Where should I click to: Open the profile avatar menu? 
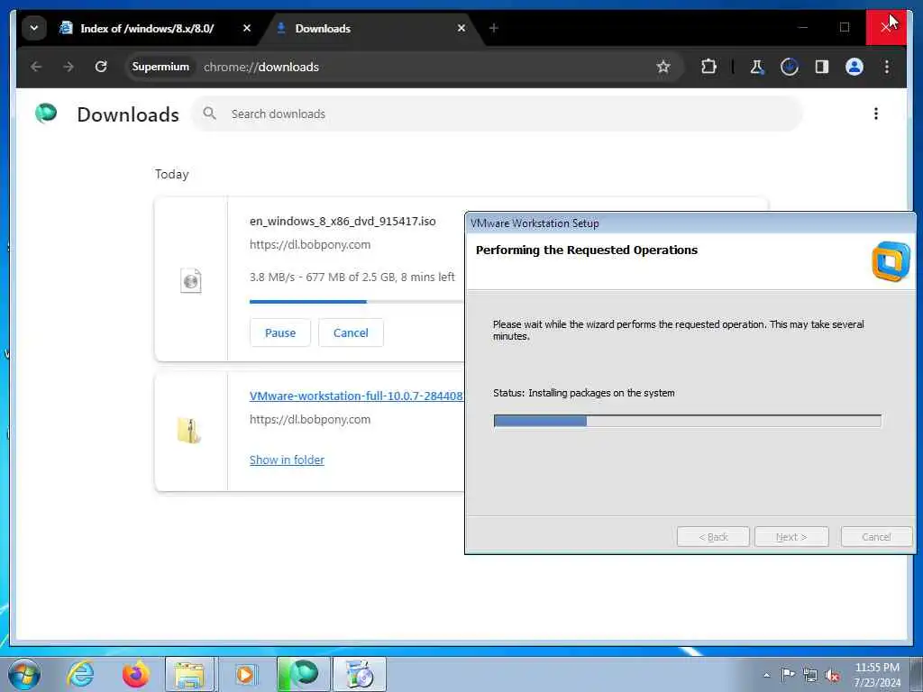pyautogui.click(x=854, y=67)
